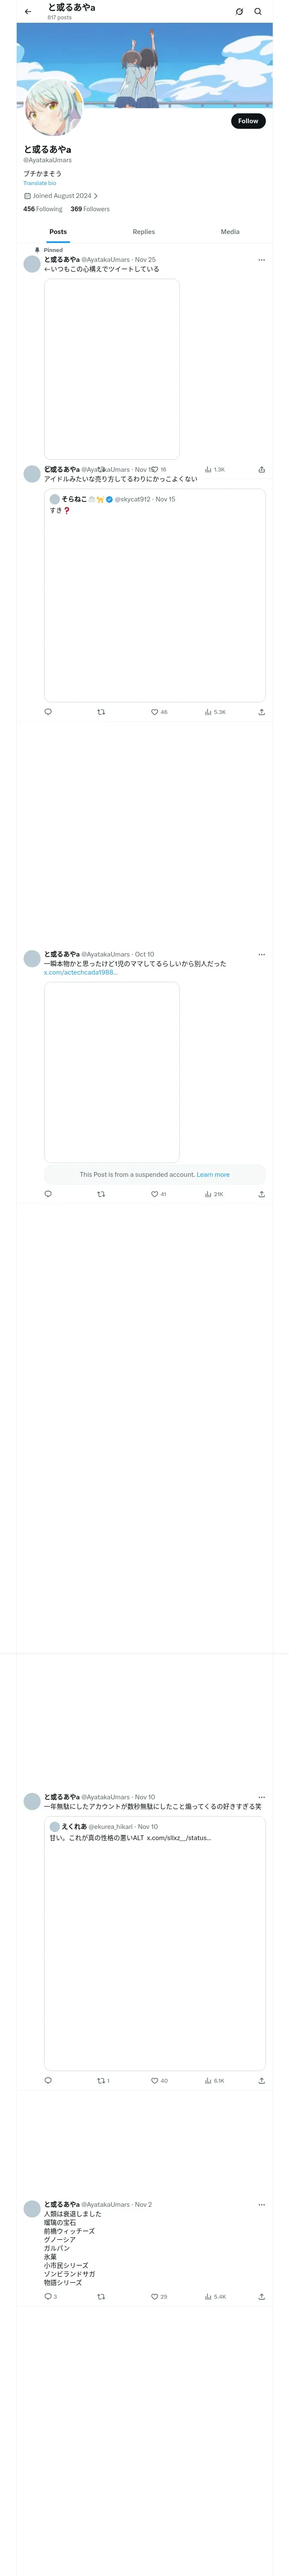Image resolution: width=289 pixels, height=2576 pixels.
Task: Open reply on the Nov 2 post
Action: [x=48, y=2296]
